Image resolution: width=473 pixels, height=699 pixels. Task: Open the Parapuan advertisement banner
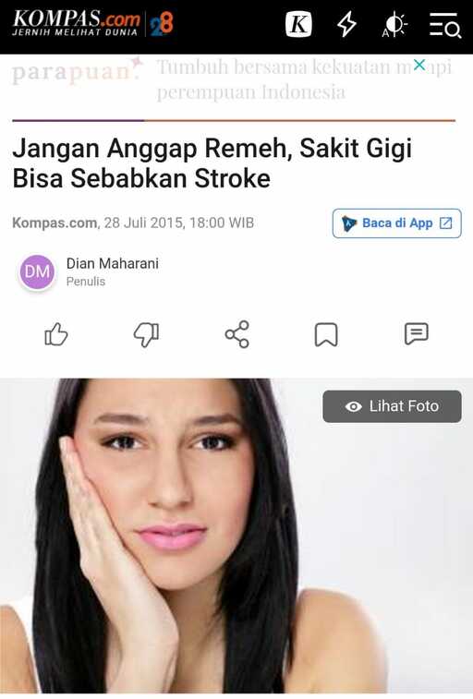pyautogui.click(x=232, y=79)
